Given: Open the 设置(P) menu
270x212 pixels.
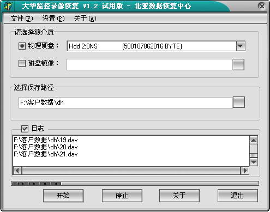Looking at the screenshot, I should pos(53,19).
